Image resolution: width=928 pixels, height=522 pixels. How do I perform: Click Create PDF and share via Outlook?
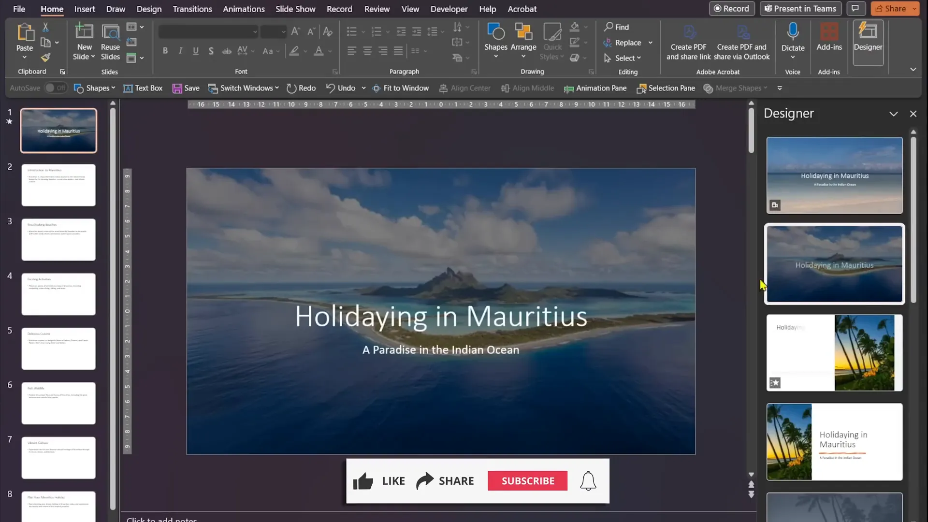[x=741, y=43]
